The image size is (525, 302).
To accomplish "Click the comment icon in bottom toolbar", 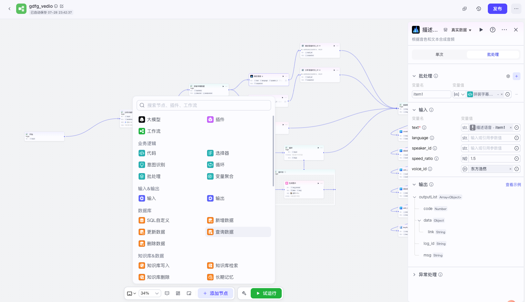I will coord(167,293).
